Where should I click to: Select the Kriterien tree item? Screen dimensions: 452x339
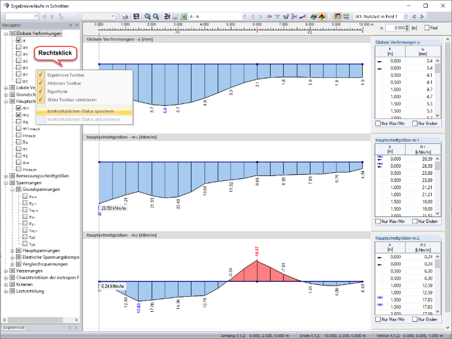(24, 284)
